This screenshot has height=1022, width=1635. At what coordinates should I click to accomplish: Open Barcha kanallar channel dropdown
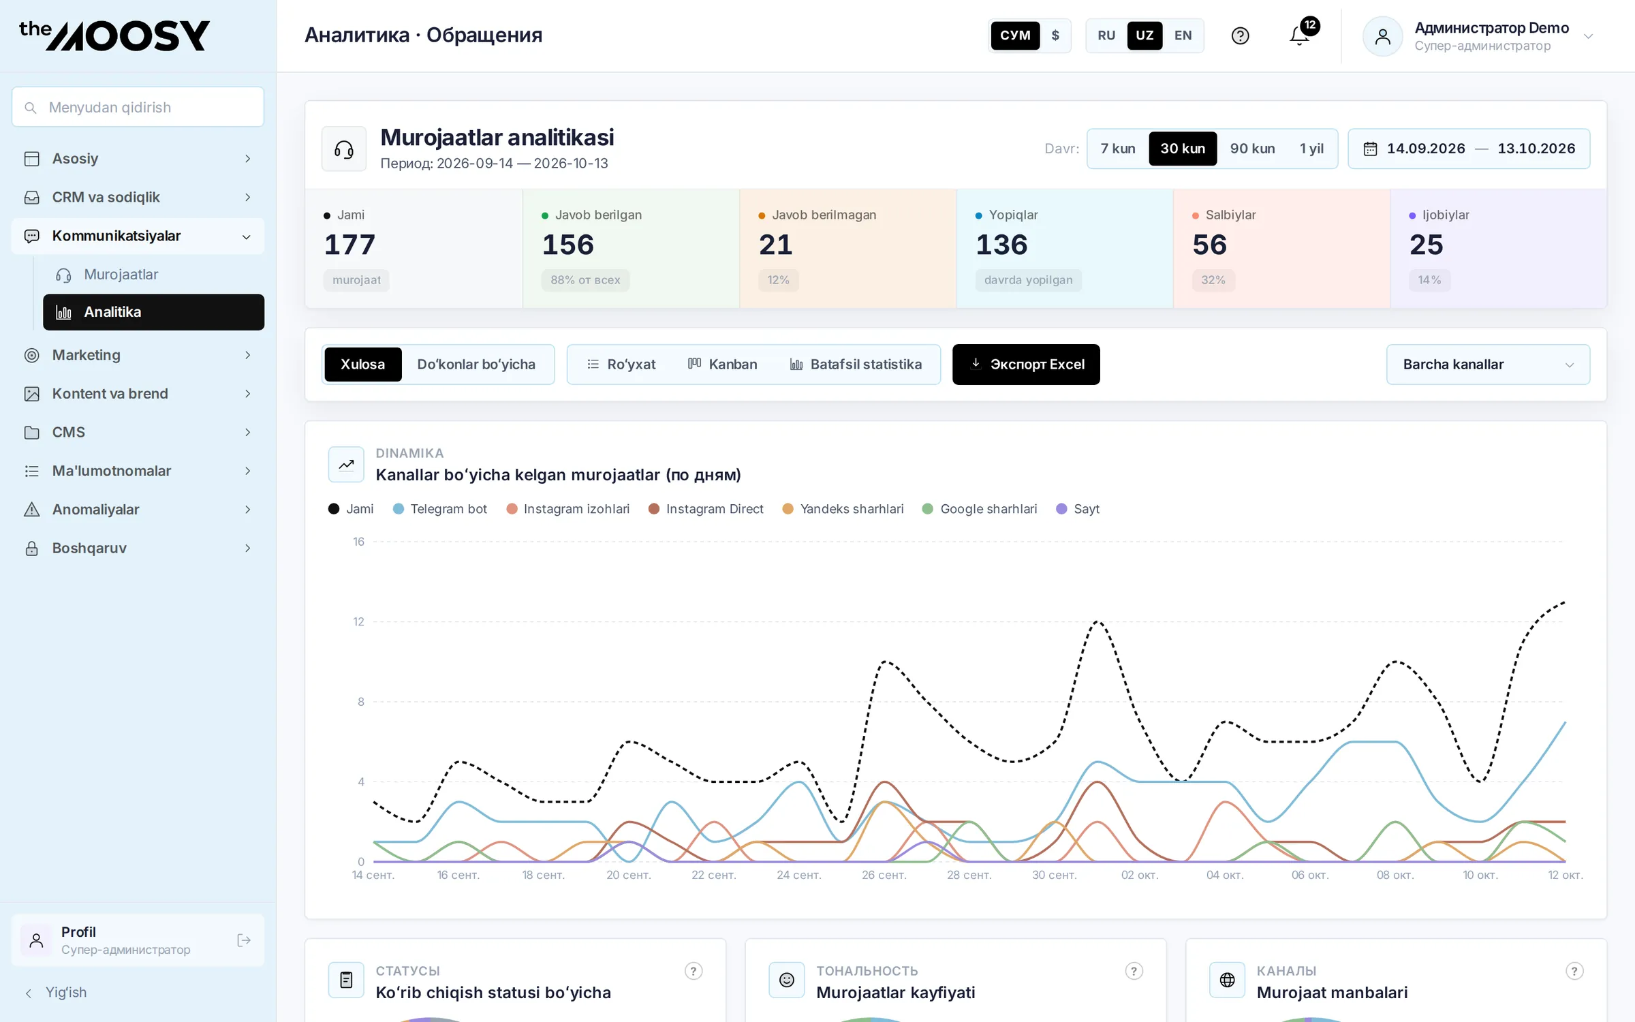pos(1488,365)
